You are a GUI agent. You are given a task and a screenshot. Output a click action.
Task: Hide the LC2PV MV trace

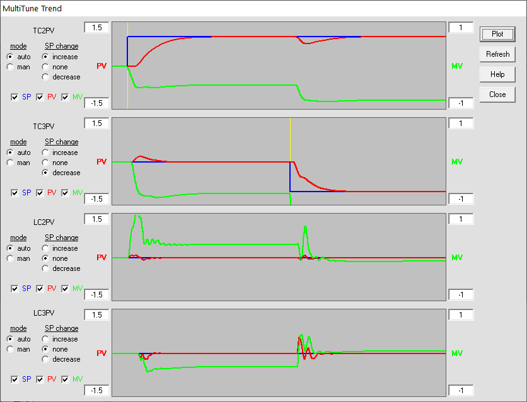(x=65, y=289)
